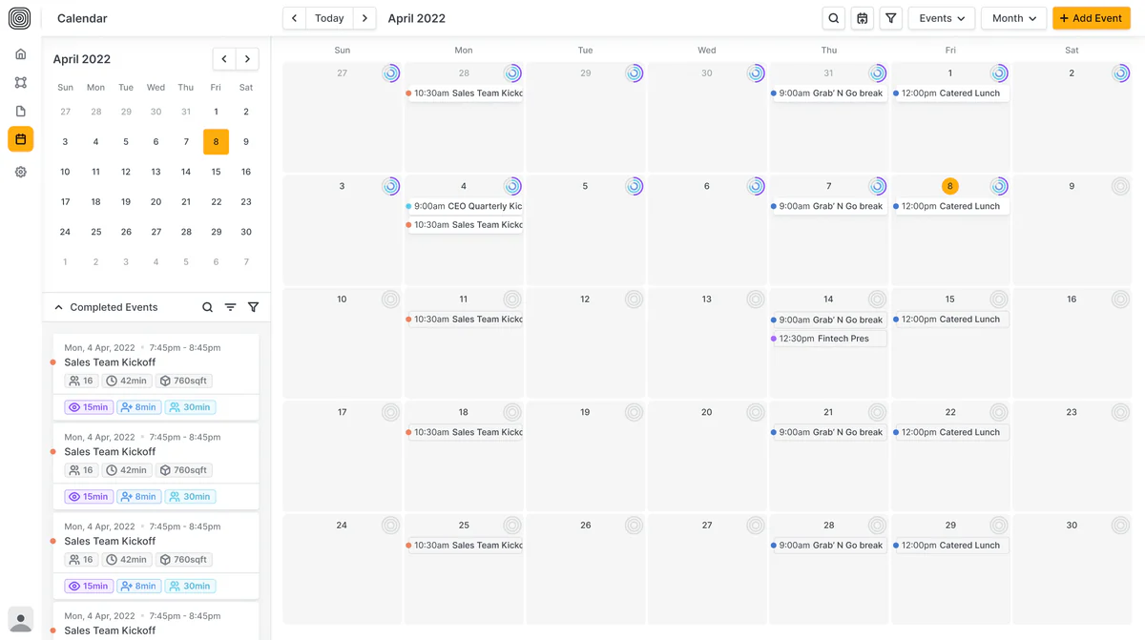This screenshot has width=1145, height=640.
Task: Open Sales Team Kickoff event on April 11
Action: click(464, 320)
